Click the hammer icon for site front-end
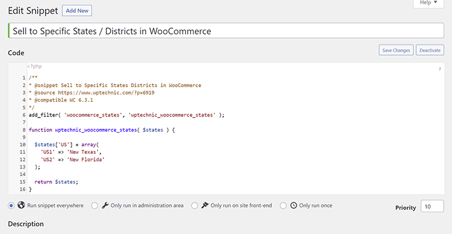 point(205,205)
